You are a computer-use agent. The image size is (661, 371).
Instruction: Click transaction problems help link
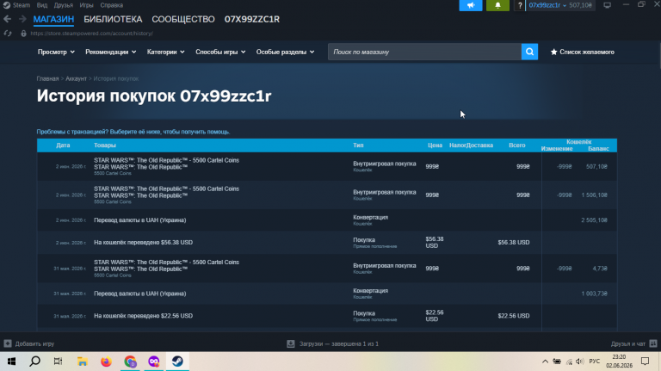[133, 132]
